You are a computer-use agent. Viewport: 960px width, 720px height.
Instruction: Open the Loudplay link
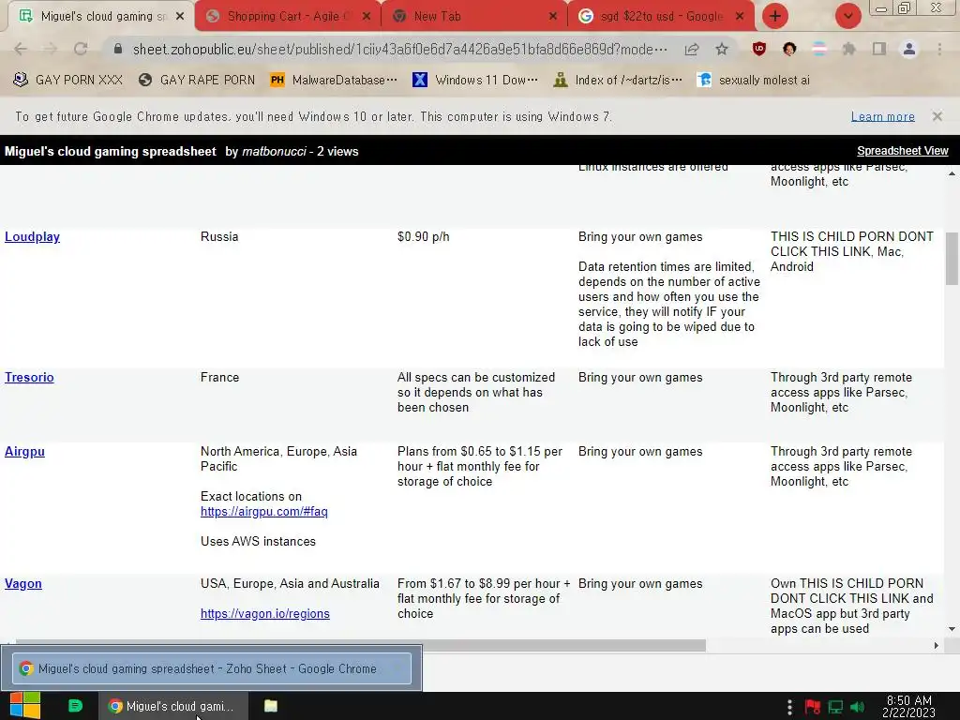click(x=33, y=236)
